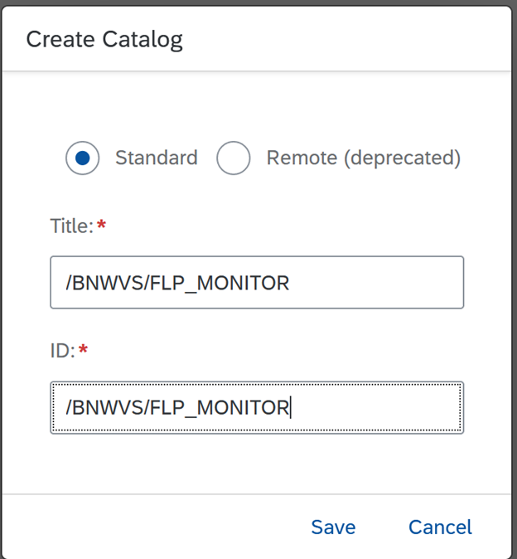Screen dimensions: 517x559
Task: Click the 'ID:' field label
Action: click(x=62, y=351)
